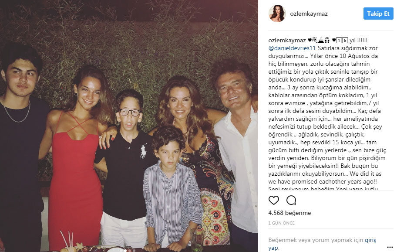397x252 pixels.
Task: Open the 1 GÜN ÖNCE timestamp link
Action: point(281,223)
